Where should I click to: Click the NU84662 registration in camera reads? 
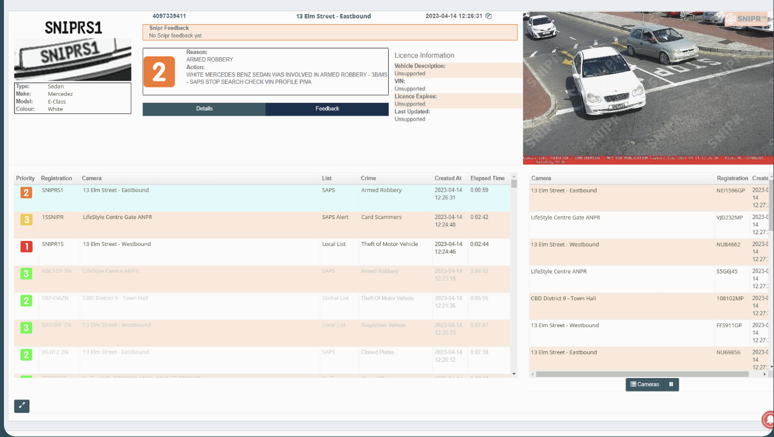(x=729, y=244)
